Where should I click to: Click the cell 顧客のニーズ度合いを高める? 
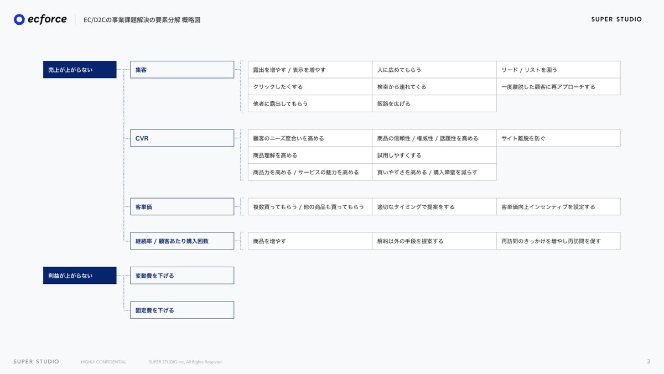[310, 138]
